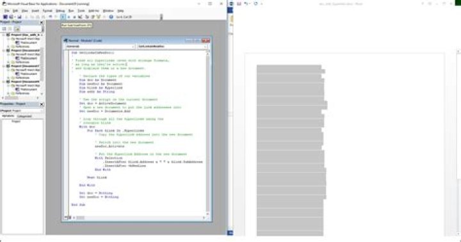Image resolution: width=461 pixels, height=242 pixels.
Task: Collapse the second Project node in tree
Action: pos(4,51)
